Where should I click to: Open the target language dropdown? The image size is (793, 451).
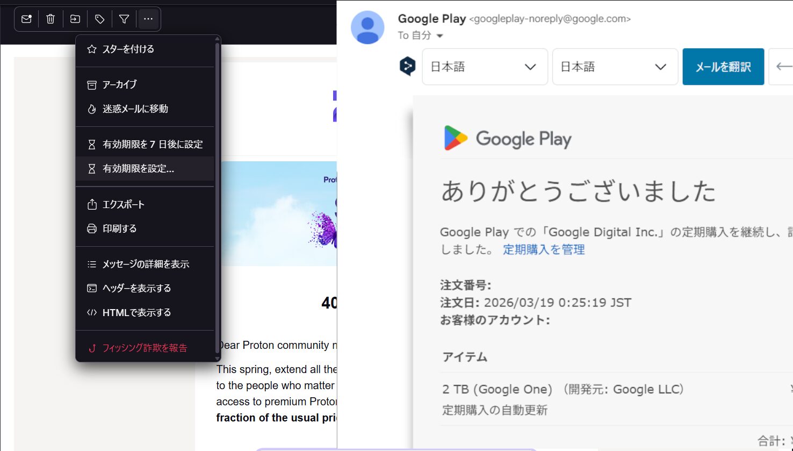pyautogui.click(x=614, y=66)
